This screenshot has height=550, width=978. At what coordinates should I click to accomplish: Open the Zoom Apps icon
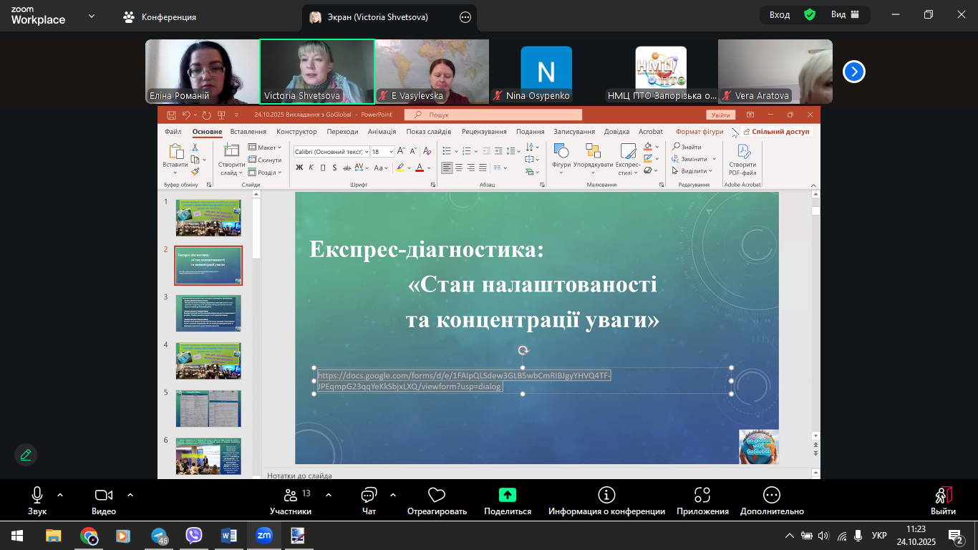[x=702, y=496]
